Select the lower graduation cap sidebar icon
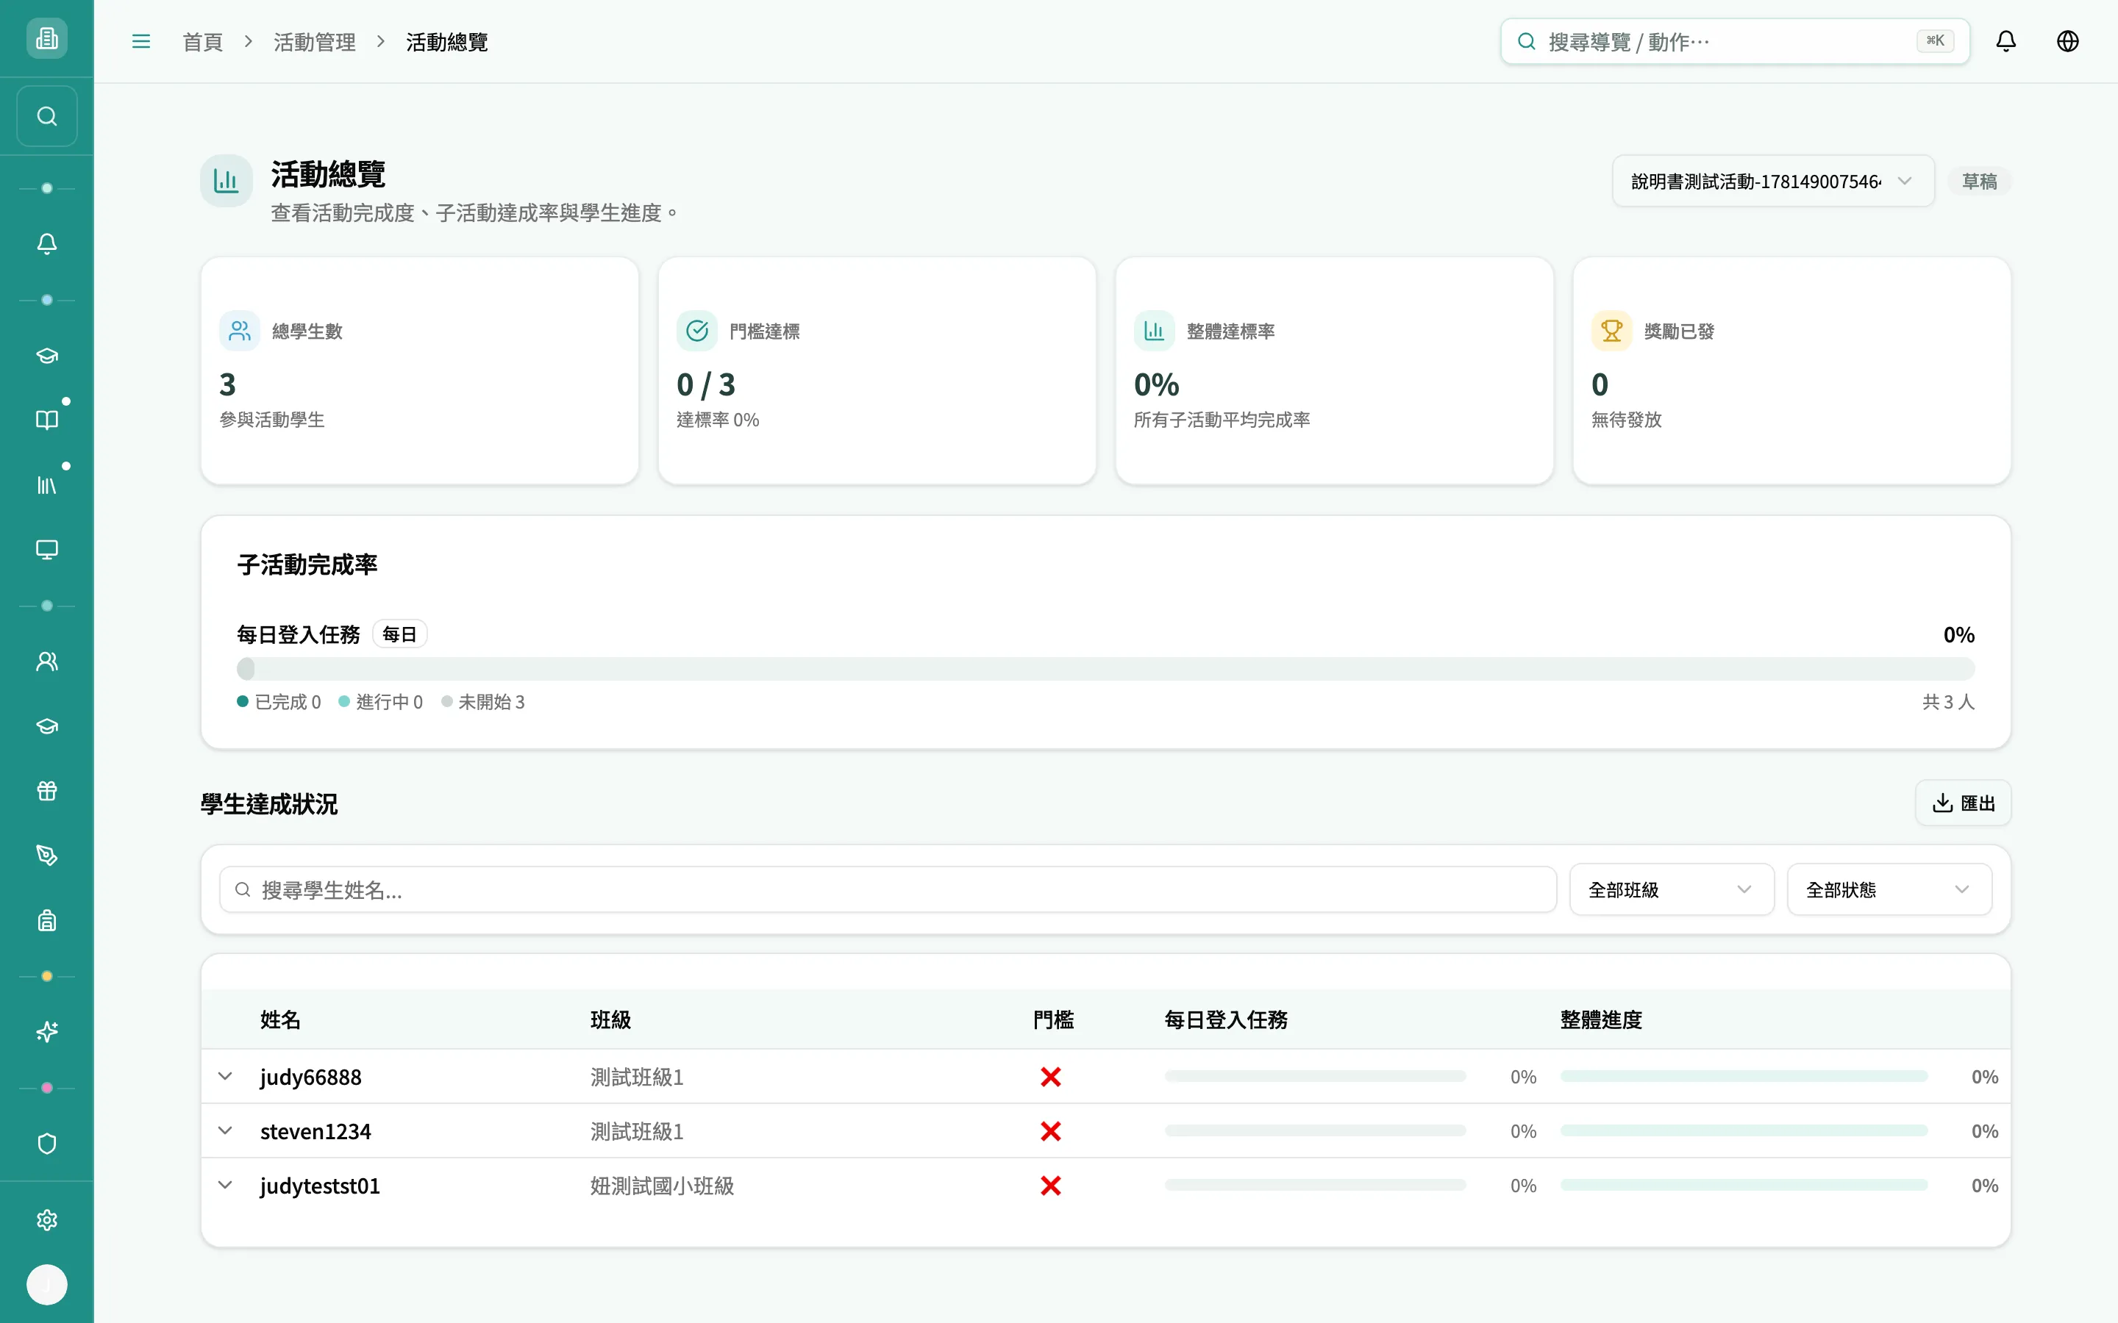Image resolution: width=2118 pixels, height=1323 pixels. click(46, 726)
